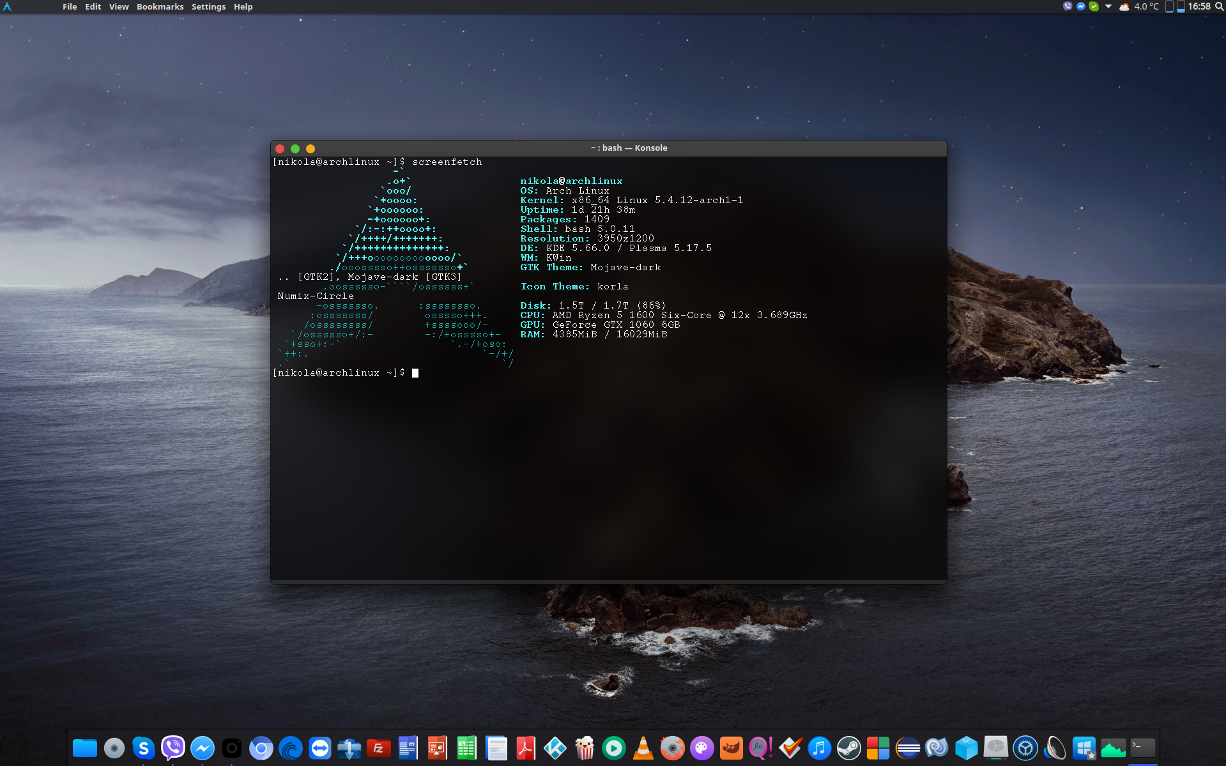The height and width of the screenshot is (766, 1226).
Task: Click the Konsole window title bar
Action: (608, 148)
